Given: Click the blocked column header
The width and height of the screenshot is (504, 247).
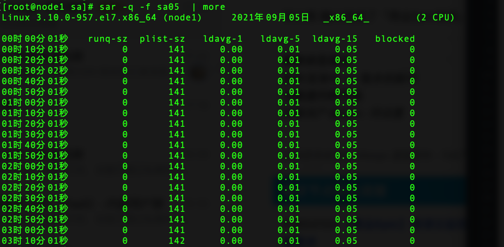Looking at the screenshot, I should point(395,39).
